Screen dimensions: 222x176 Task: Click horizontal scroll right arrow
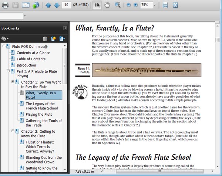point(212,171)
